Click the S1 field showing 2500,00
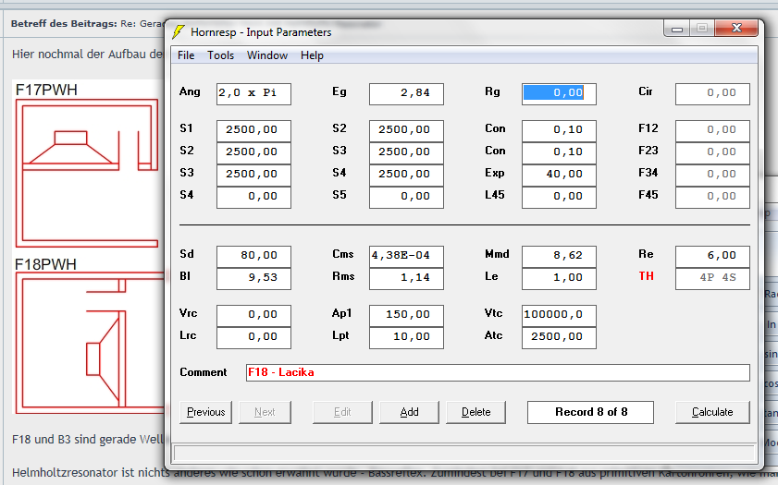This screenshot has height=485, width=778. click(253, 131)
